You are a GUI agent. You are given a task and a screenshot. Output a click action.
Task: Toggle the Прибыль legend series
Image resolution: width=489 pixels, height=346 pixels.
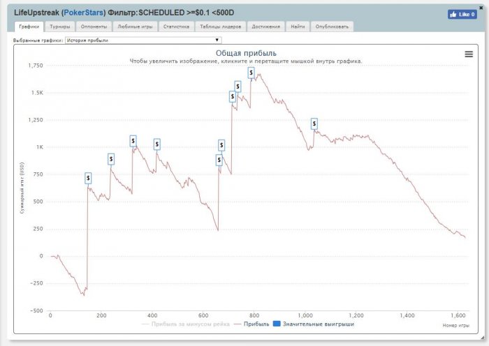coord(251,324)
